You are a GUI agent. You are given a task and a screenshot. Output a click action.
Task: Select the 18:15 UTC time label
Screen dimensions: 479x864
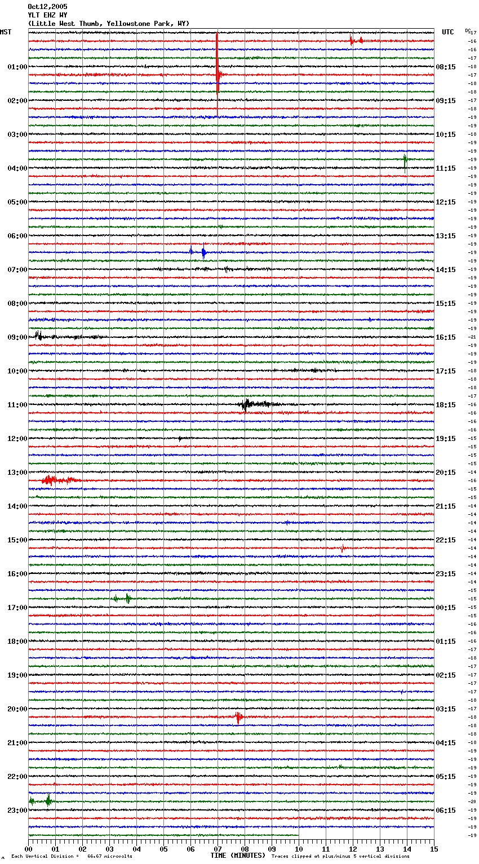(x=446, y=405)
